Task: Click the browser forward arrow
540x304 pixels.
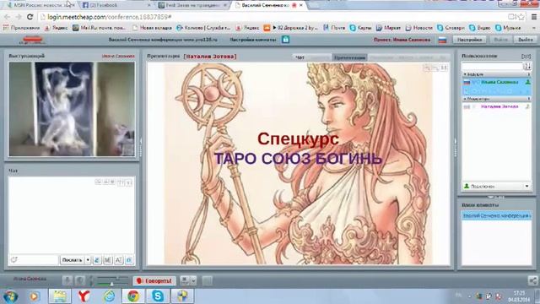Action: click(x=19, y=17)
